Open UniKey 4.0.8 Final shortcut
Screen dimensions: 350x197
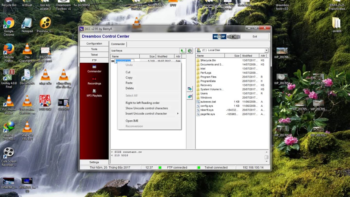tap(9, 79)
